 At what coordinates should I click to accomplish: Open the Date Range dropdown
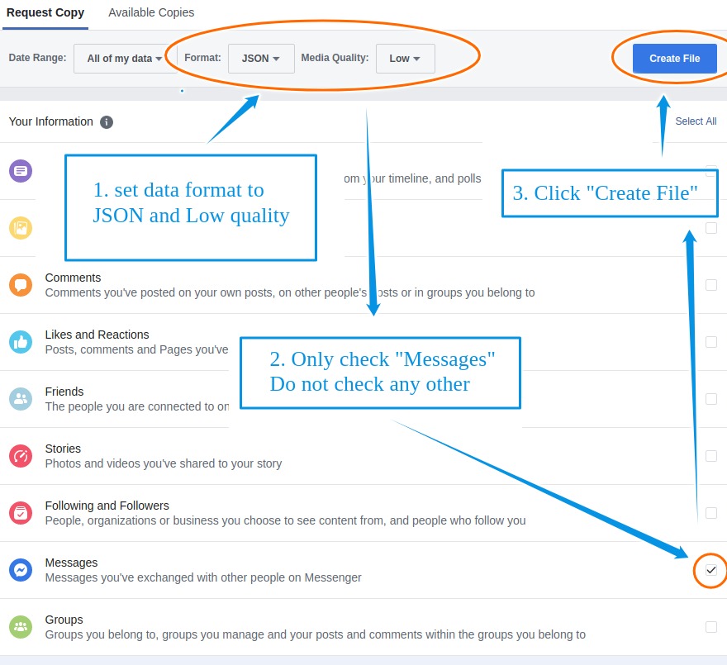click(124, 59)
